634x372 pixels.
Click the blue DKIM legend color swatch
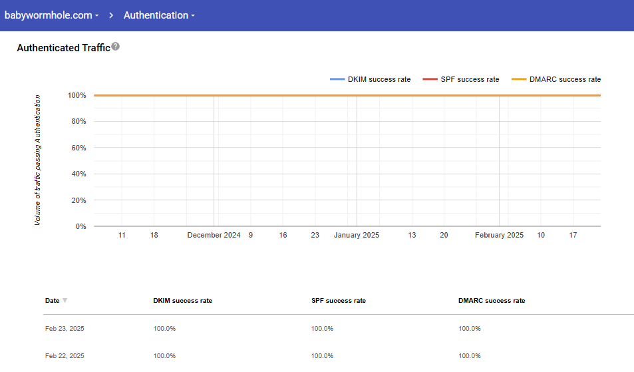pos(337,80)
